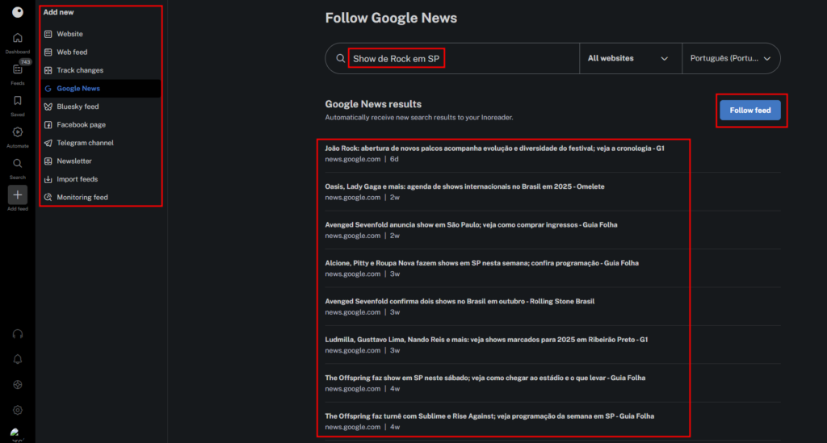Open the All websites dropdown
Screen dimensions: 827x443
[630, 58]
